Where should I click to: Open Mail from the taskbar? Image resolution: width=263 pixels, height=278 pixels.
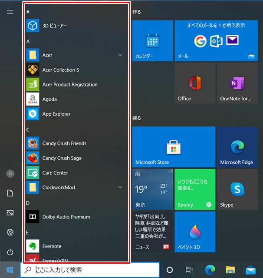[250, 270]
